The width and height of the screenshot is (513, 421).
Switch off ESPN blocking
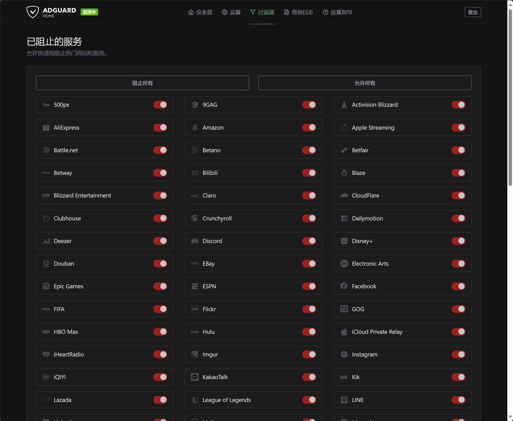(x=309, y=286)
